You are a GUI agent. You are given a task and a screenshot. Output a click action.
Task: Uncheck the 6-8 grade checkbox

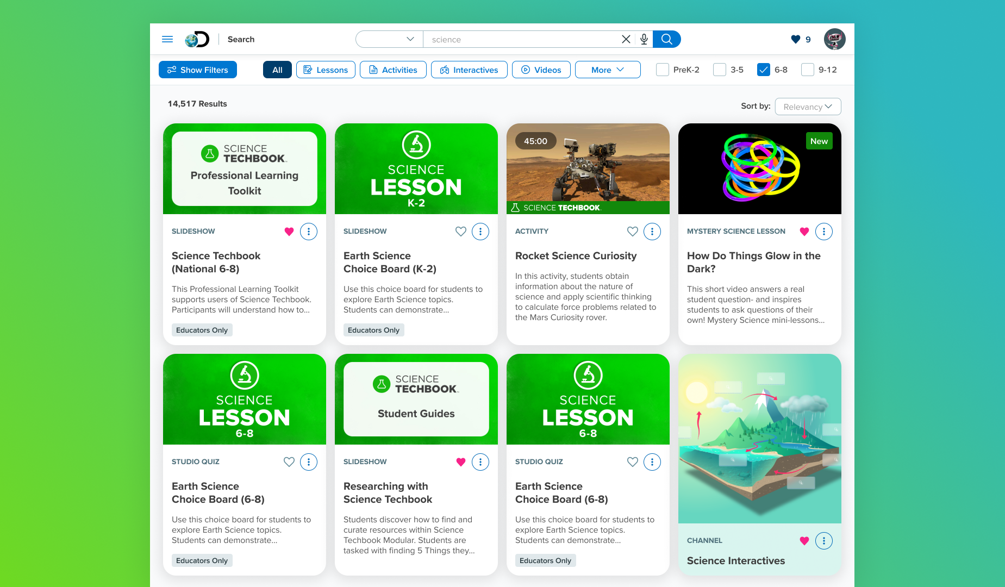tap(764, 70)
